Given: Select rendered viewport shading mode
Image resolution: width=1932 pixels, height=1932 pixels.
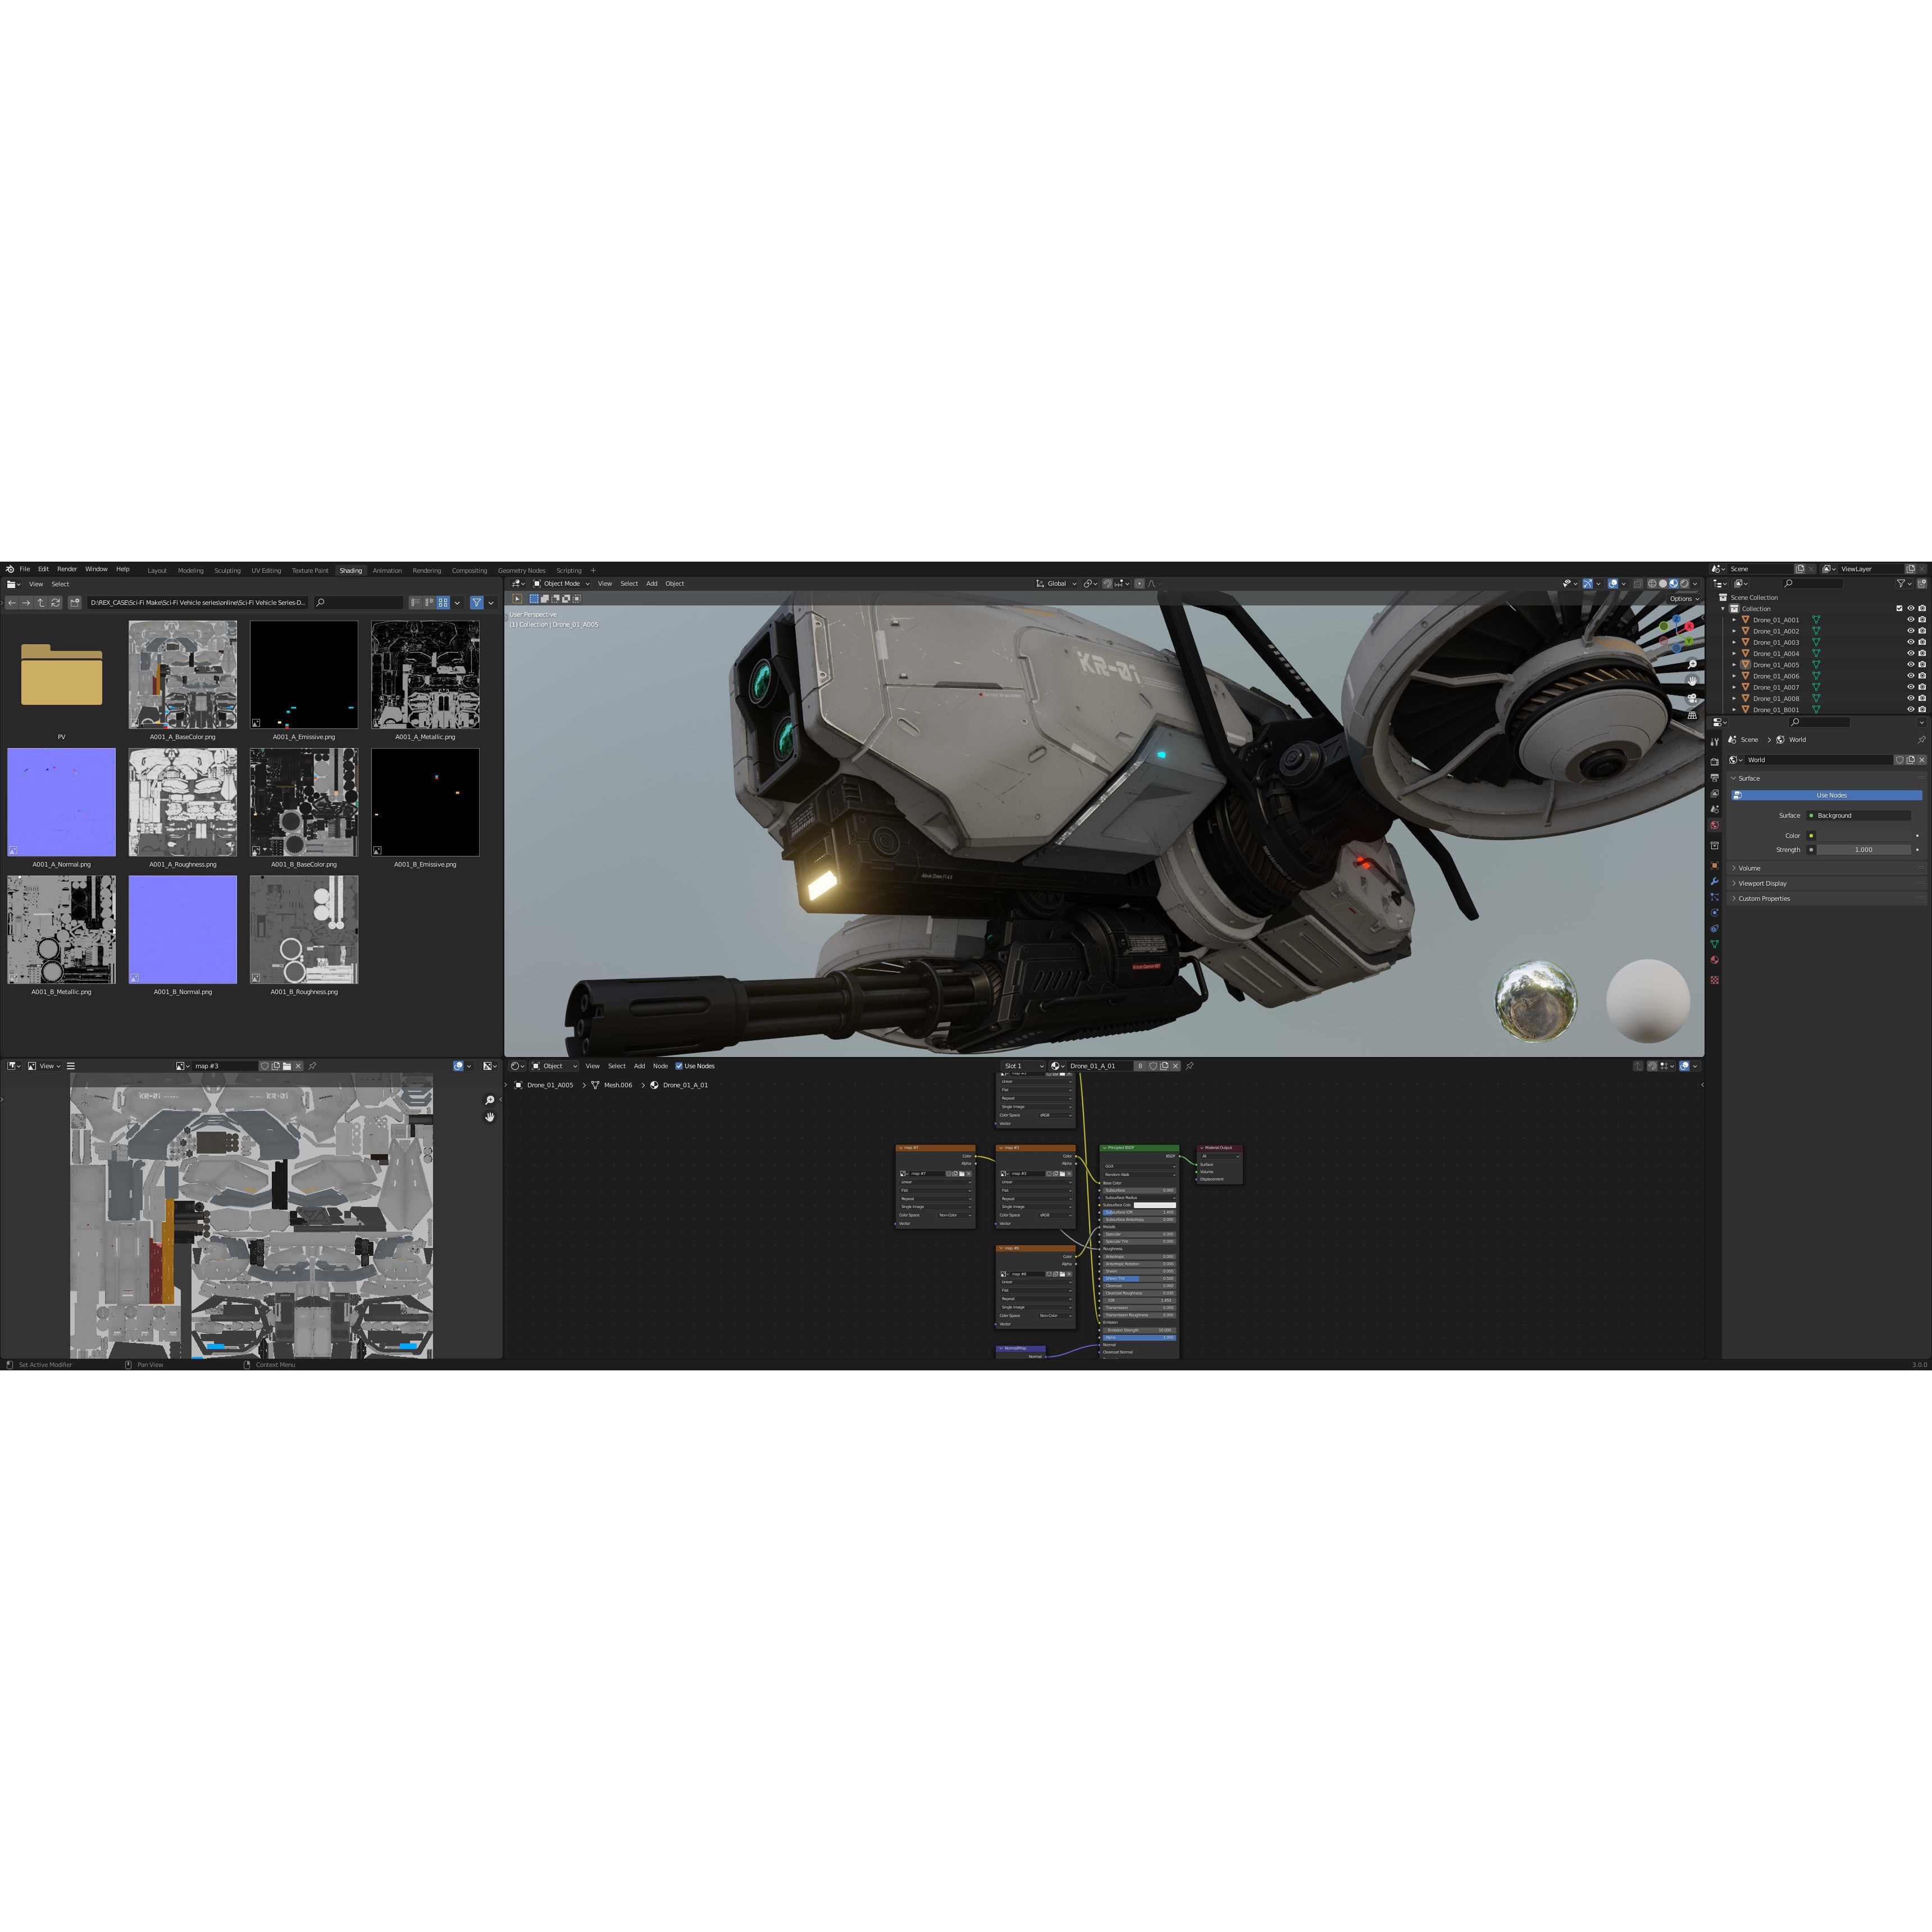Looking at the screenshot, I should pyautogui.click(x=1685, y=583).
